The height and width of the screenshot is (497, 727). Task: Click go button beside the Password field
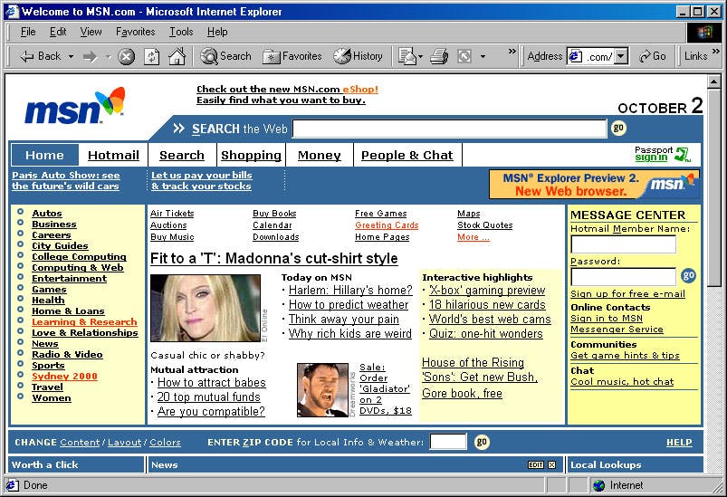click(688, 275)
